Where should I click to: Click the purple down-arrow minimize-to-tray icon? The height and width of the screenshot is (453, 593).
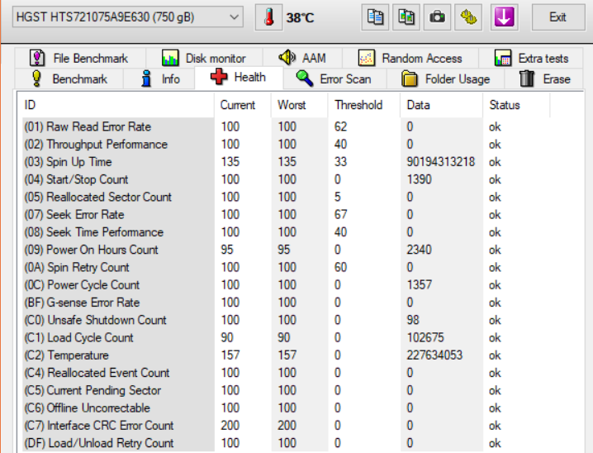[504, 17]
